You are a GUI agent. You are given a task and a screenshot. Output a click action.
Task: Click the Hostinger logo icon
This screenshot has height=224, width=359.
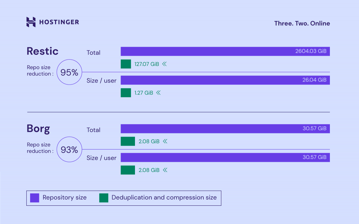coord(31,22)
